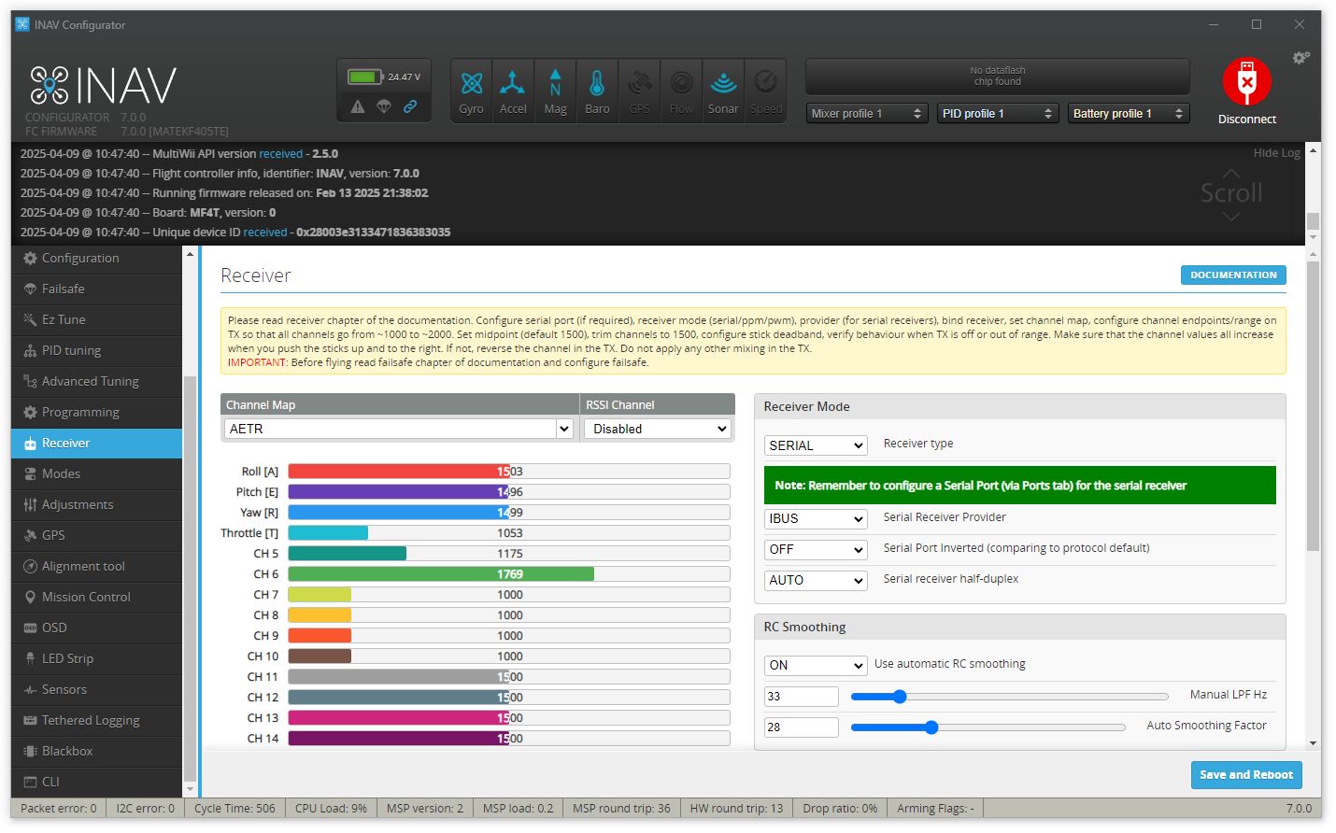Click the Disconnect label
Screen dimensions: 1336x833
(x=1246, y=120)
